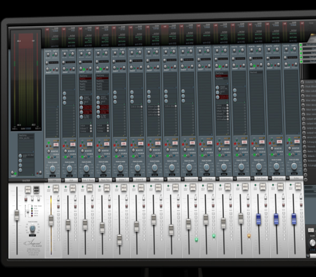
Task: Click the Overhead R PANORAMA knob
Action: [x=241, y=167]
